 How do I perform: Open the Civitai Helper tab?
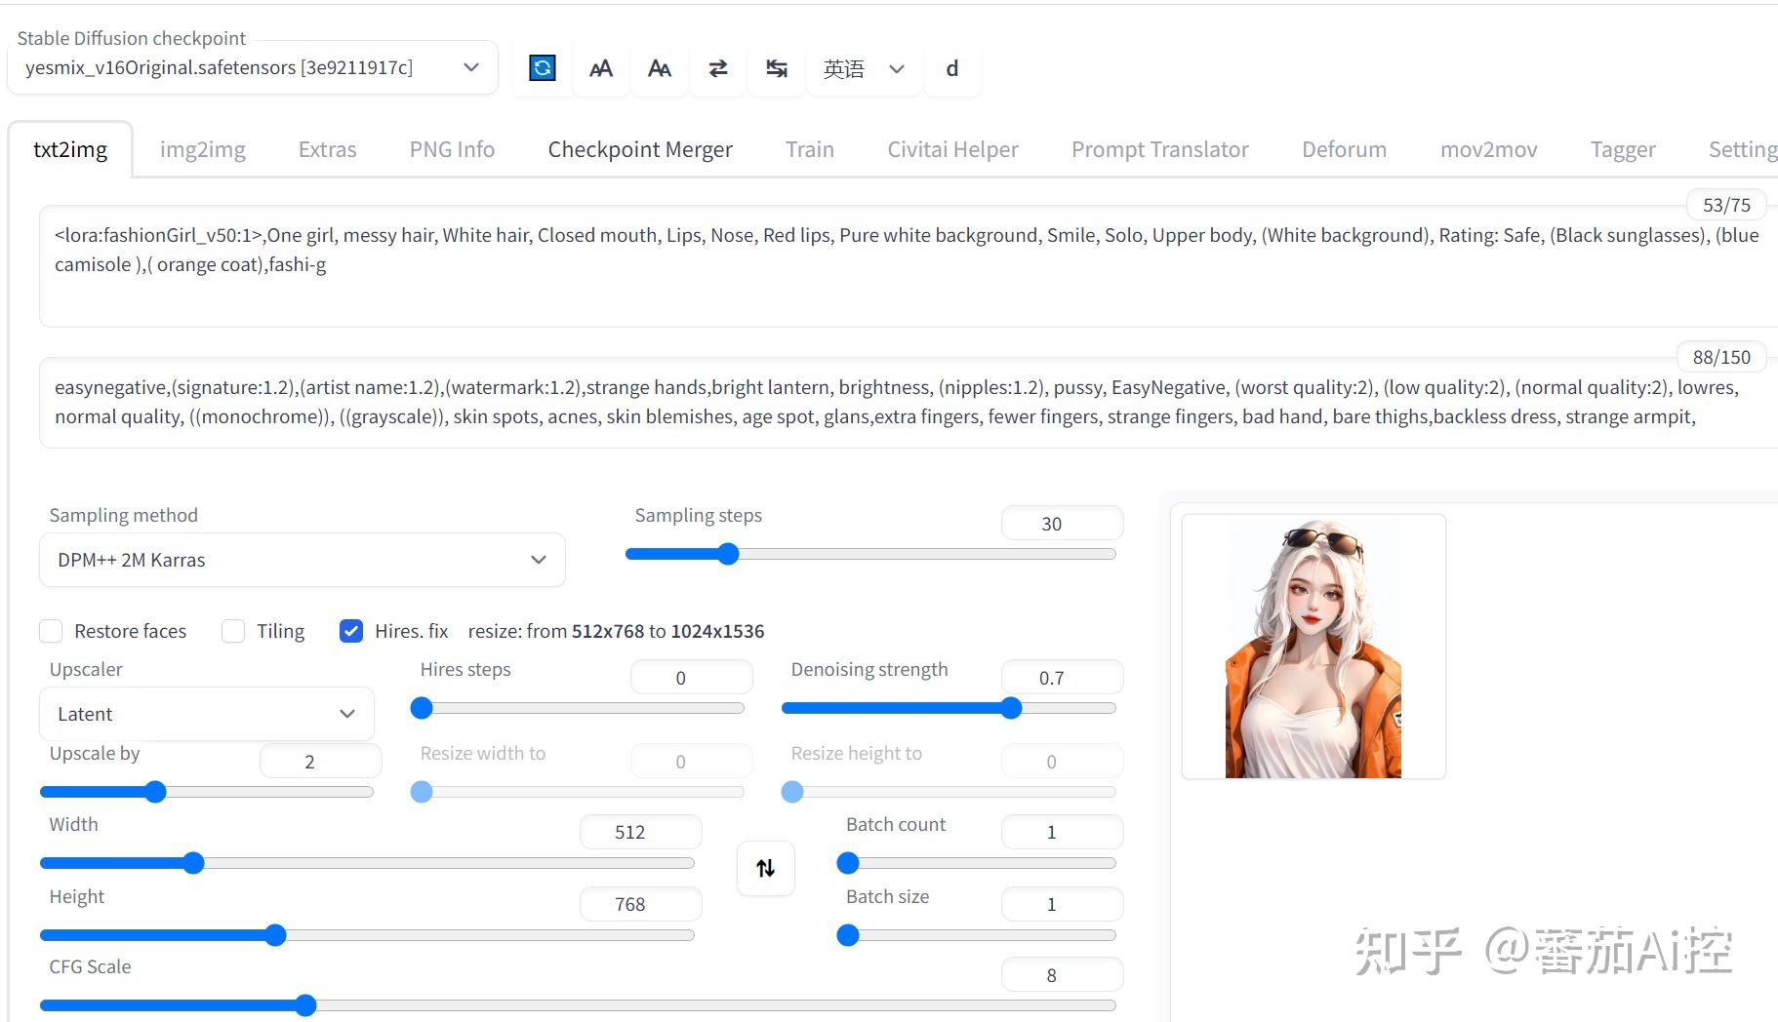tap(952, 149)
